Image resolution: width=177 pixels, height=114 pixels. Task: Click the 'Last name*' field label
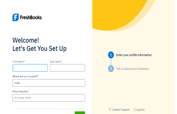[56, 62]
